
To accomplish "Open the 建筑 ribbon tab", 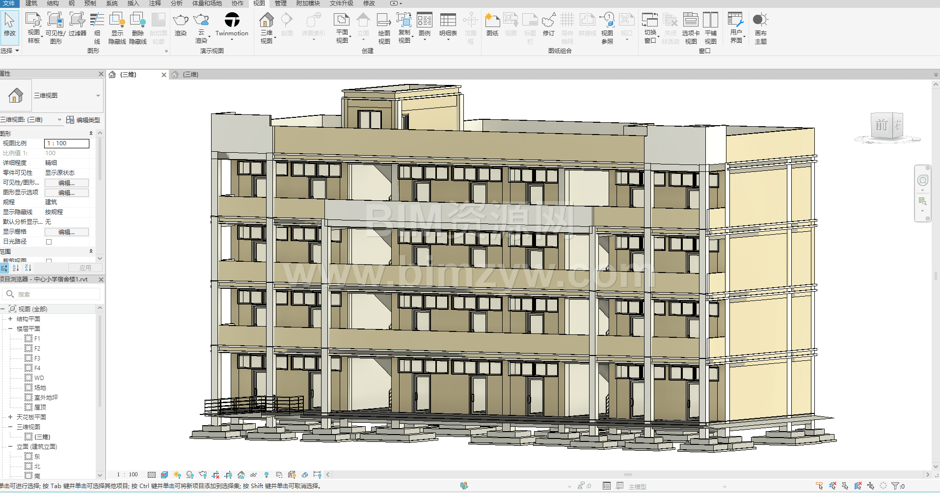I will coord(31,3).
